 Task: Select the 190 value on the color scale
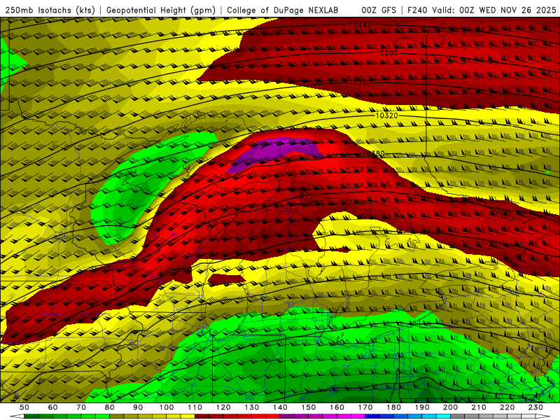[x=422, y=407]
